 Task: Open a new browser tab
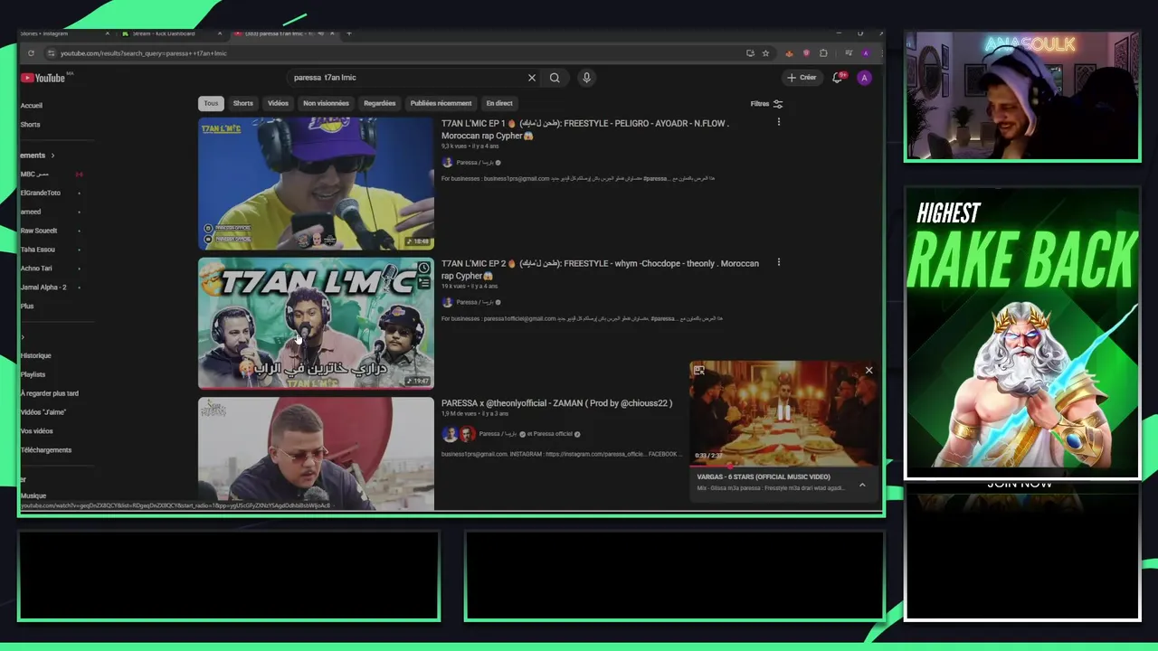point(349,33)
